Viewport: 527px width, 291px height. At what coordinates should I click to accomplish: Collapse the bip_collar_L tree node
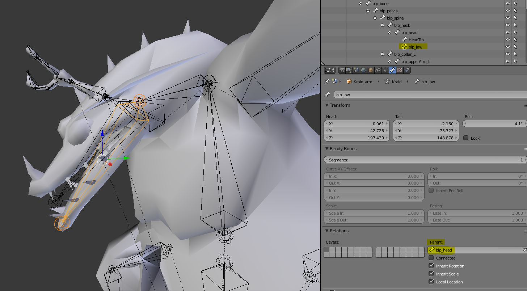pyautogui.click(x=383, y=54)
